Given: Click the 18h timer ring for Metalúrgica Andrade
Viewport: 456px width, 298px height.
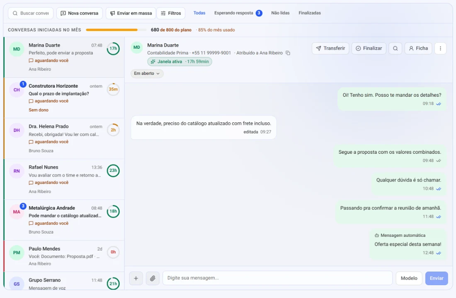Looking at the screenshot, I should click(113, 211).
